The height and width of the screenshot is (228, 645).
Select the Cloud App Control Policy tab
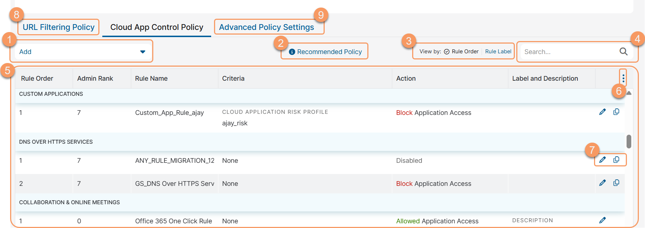point(157,27)
